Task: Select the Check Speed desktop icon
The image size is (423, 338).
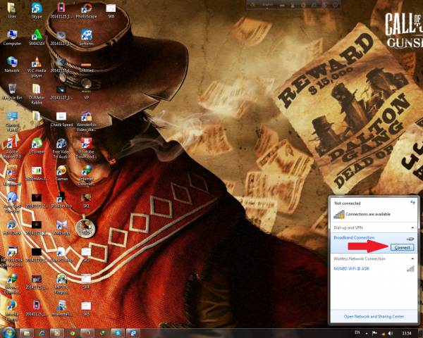Action: tap(61, 119)
